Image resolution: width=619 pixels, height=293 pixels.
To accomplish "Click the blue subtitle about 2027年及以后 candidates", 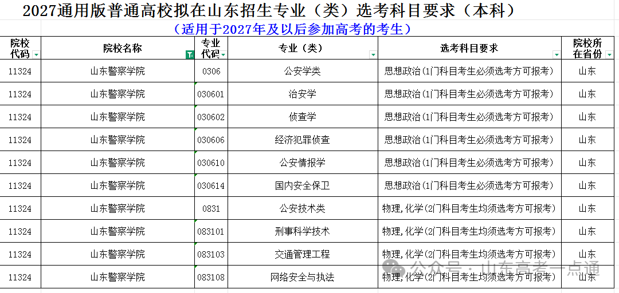I will pyautogui.click(x=292, y=29).
